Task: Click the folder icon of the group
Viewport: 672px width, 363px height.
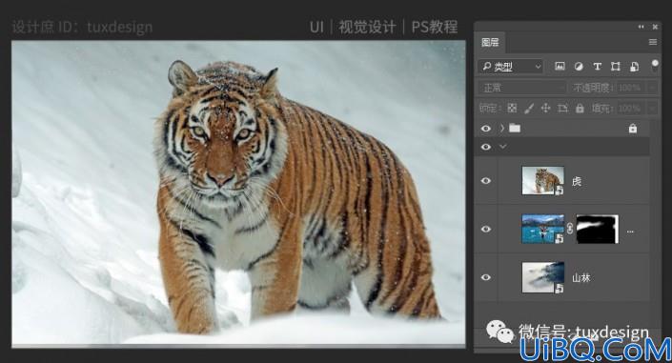Action: tap(515, 128)
